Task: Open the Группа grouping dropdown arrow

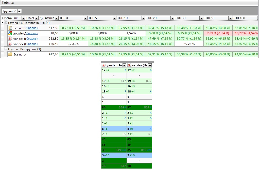Action: click(19, 11)
